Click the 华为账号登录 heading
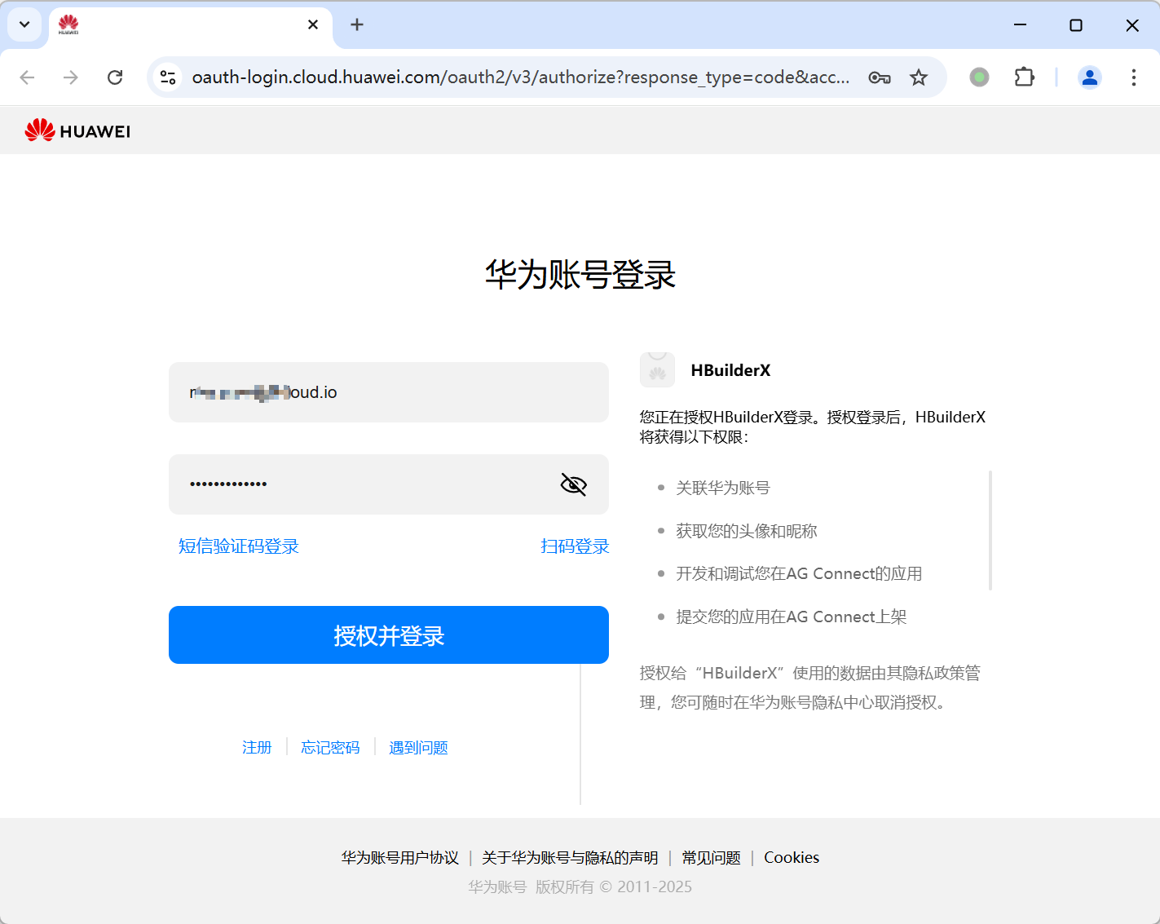 580,275
